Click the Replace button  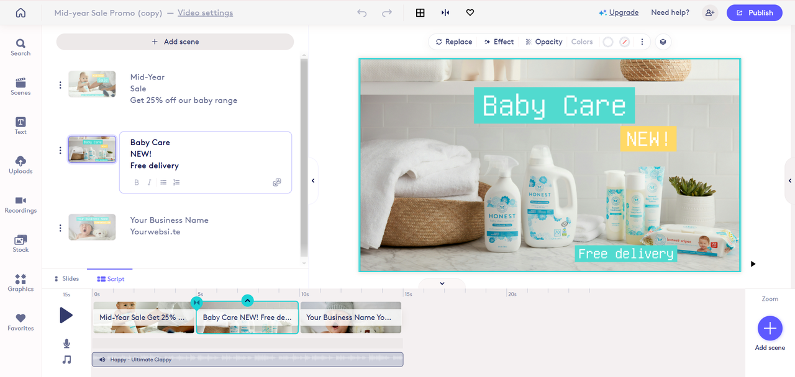pos(454,42)
